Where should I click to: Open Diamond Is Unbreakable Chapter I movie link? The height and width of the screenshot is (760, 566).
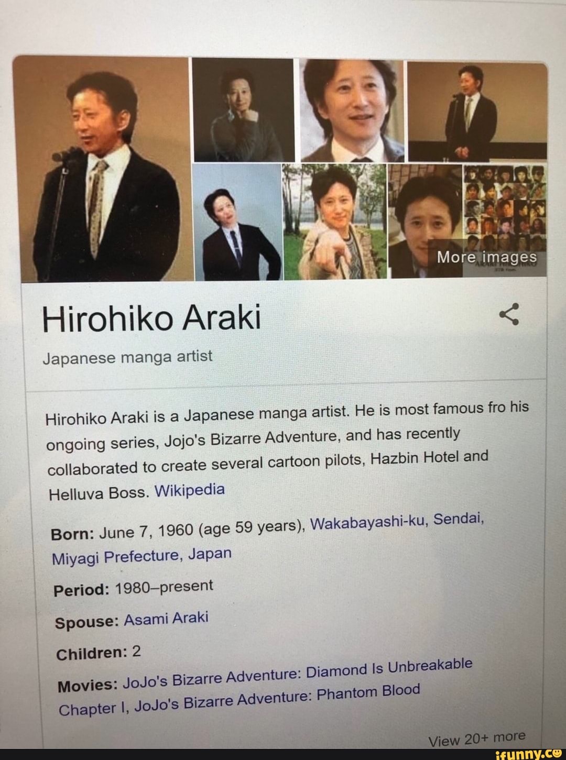(x=266, y=687)
